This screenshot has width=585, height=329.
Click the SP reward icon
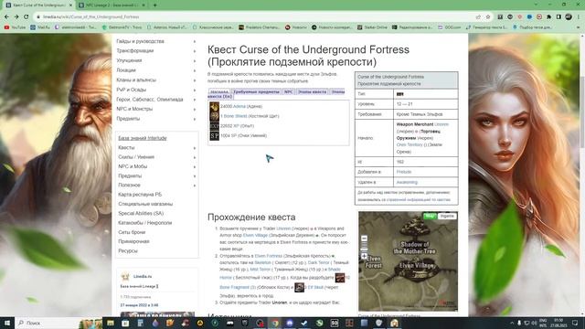click(x=214, y=136)
